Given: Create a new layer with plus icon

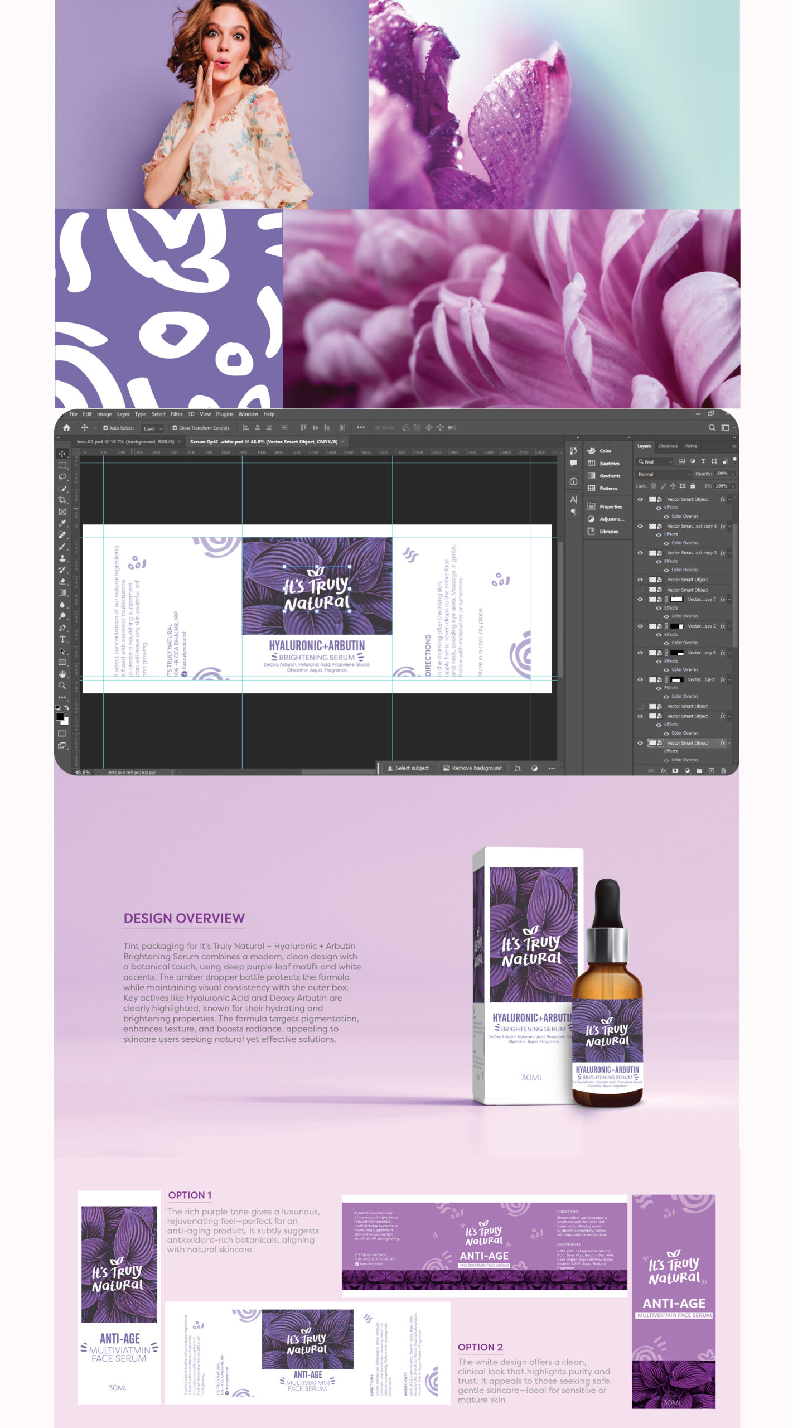Looking at the screenshot, I should [711, 771].
